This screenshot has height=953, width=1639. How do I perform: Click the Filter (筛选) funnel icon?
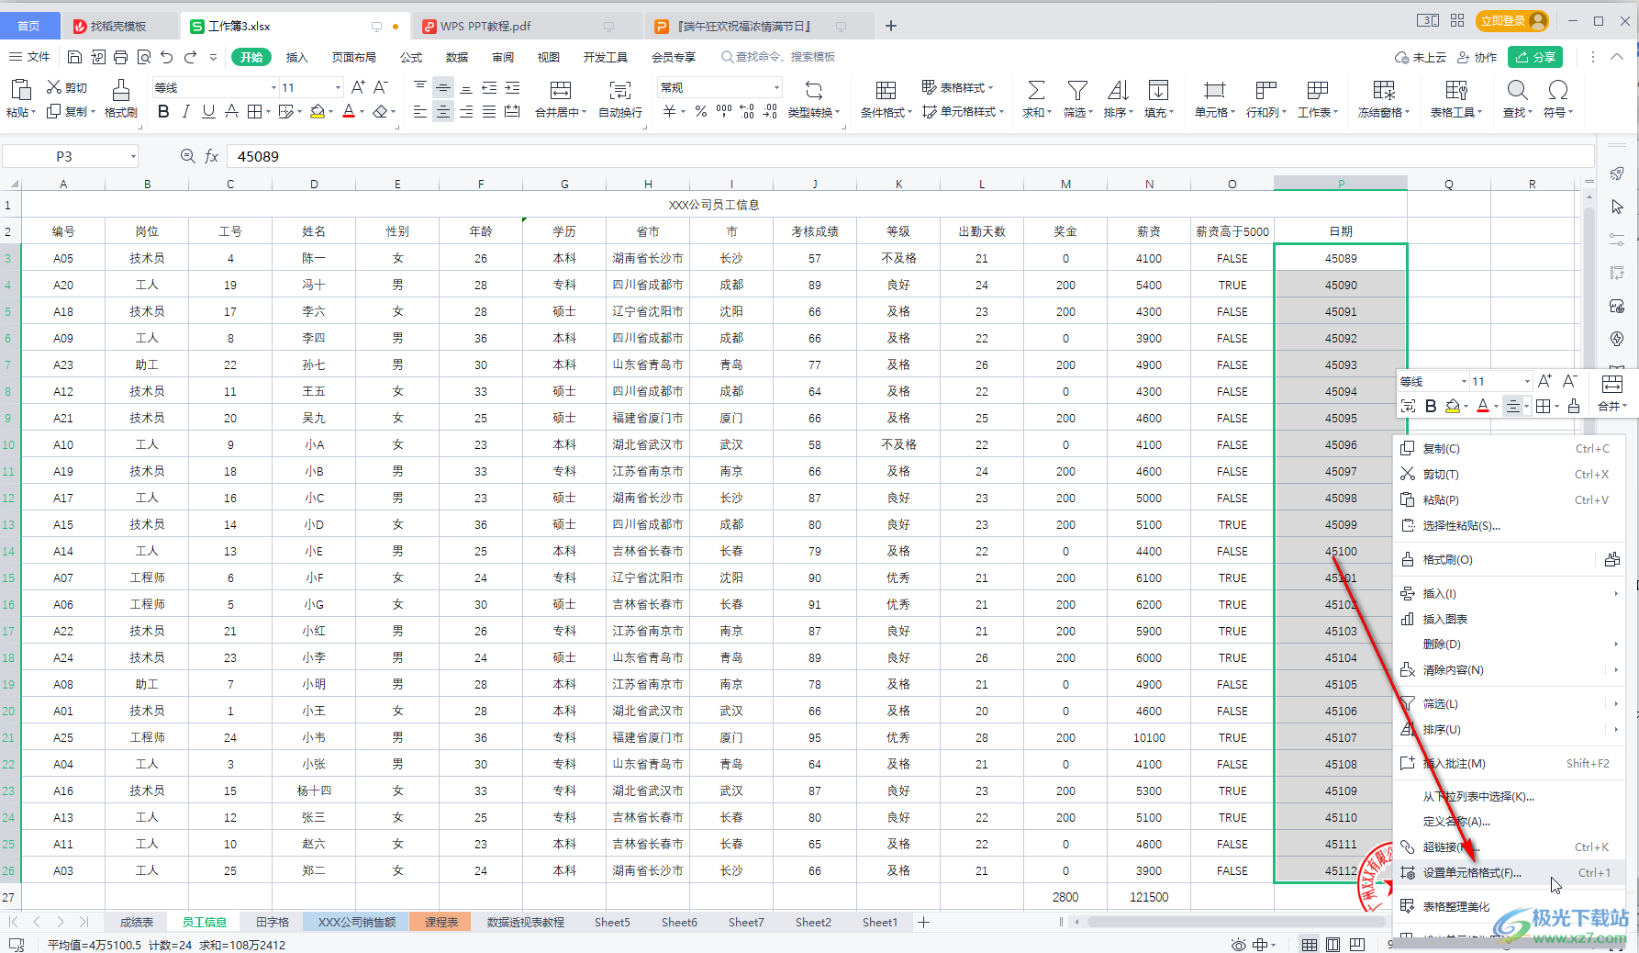click(x=1077, y=90)
